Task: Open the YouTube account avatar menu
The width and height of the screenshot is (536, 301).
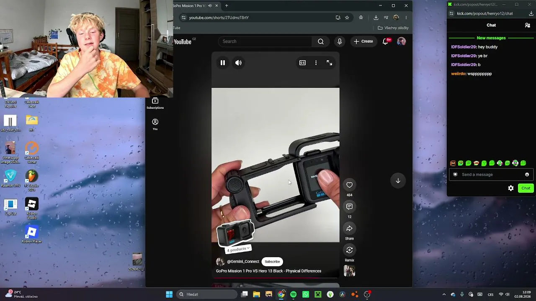Action: pyautogui.click(x=401, y=41)
